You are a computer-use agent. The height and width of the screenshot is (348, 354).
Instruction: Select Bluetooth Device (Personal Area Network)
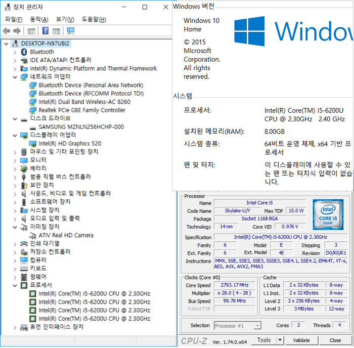tap(91, 85)
